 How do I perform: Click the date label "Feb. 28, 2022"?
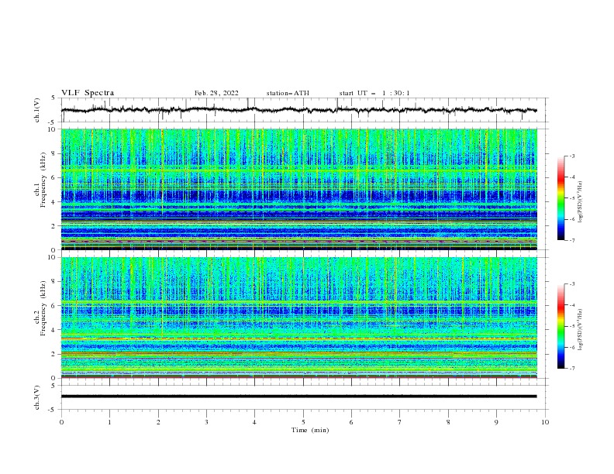(216, 93)
